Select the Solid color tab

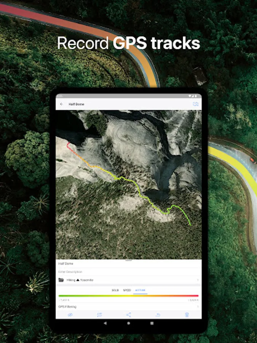(x=115, y=290)
